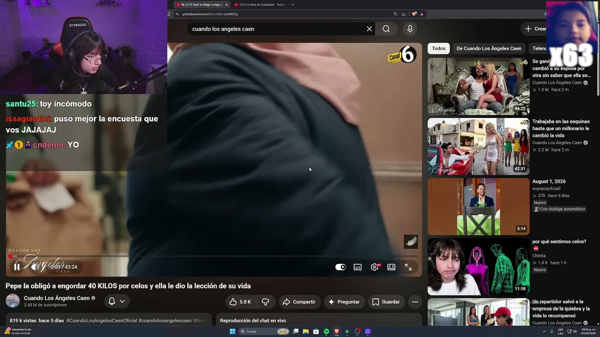Click the '819 k vistas hace 5 días' text
This screenshot has width=600, height=337.
pos(37,321)
